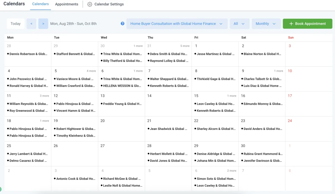Open Luis Diaz appointment
Screen dimensions: 335x194
click(x=262, y=86)
